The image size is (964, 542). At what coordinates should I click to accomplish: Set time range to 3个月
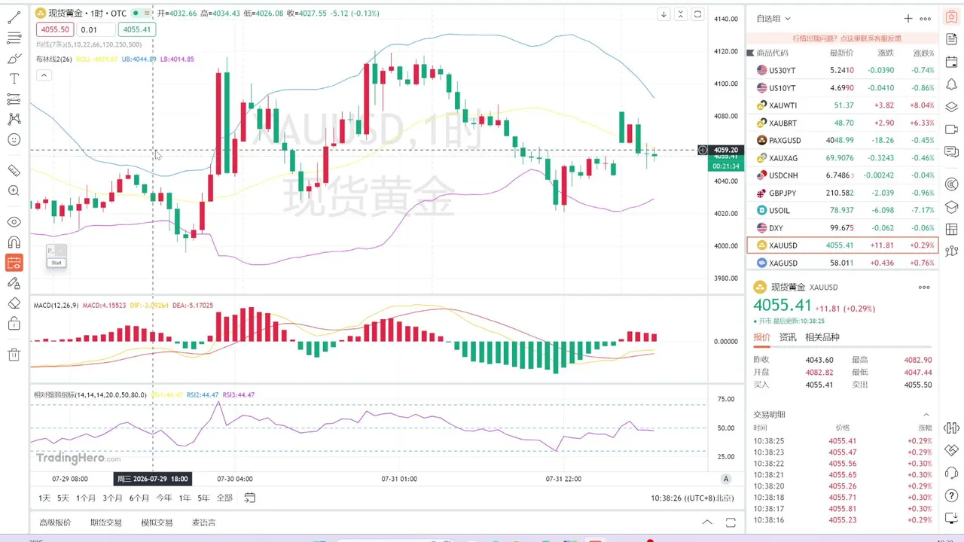(113, 498)
